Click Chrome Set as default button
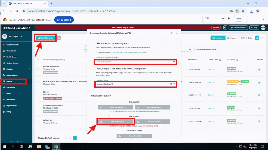The width and height of the screenshot is (268, 150). (64, 20)
